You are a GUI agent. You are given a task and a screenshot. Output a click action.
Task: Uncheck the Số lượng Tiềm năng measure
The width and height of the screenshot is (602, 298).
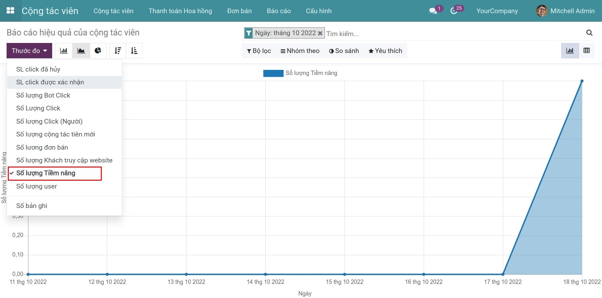[x=46, y=173]
